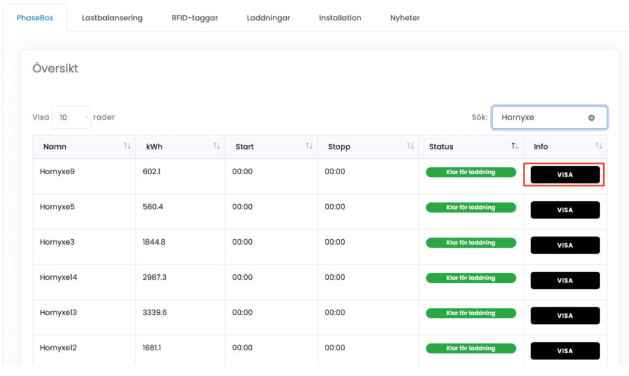Click the Status column header
This screenshot has width=629, height=376.
click(471, 147)
